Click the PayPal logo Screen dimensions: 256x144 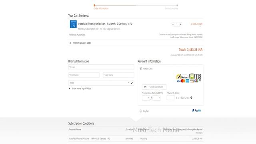pos(197,110)
